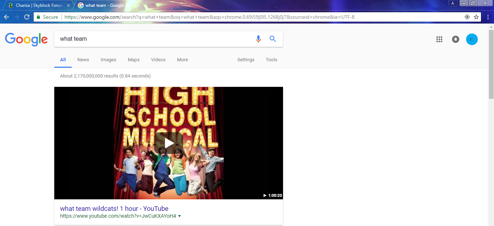Image resolution: width=494 pixels, height=226 pixels.
Task: Submit search with the magnifying glass icon
Action: click(x=273, y=39)
